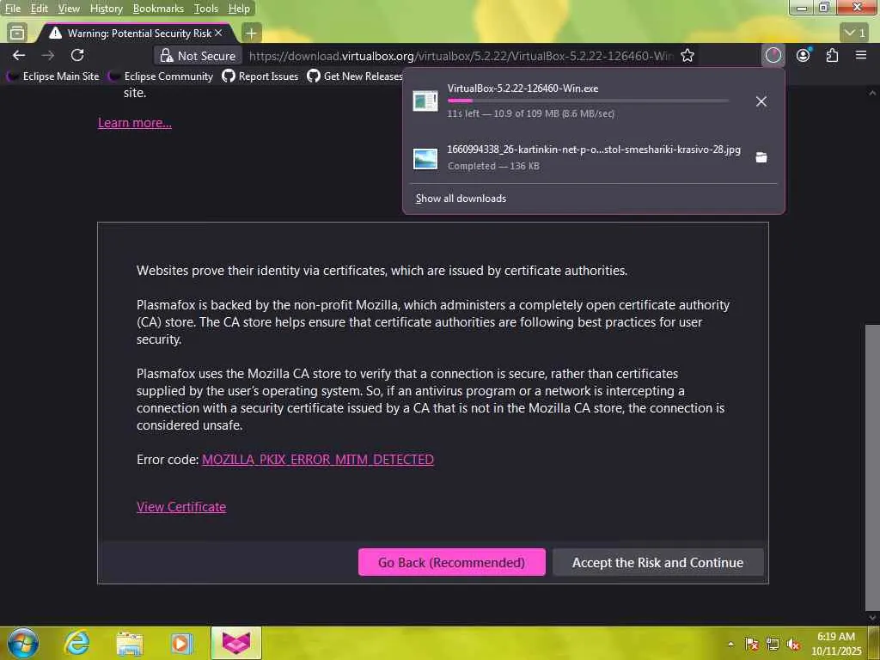Launch Internet Explorer from the taskbar
Viewport: 880px width, 660px height.
tap(76, 643)
